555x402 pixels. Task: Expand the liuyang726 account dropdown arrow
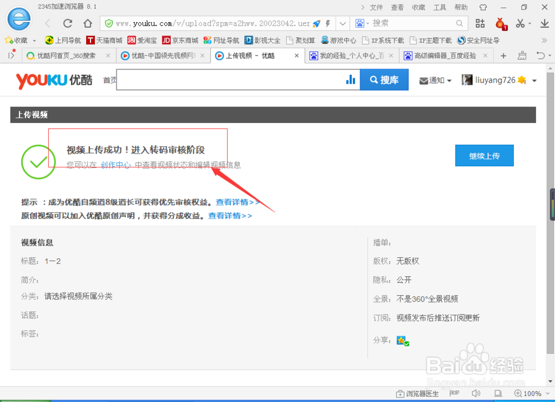pyautogui.click(x=534, y=81)
